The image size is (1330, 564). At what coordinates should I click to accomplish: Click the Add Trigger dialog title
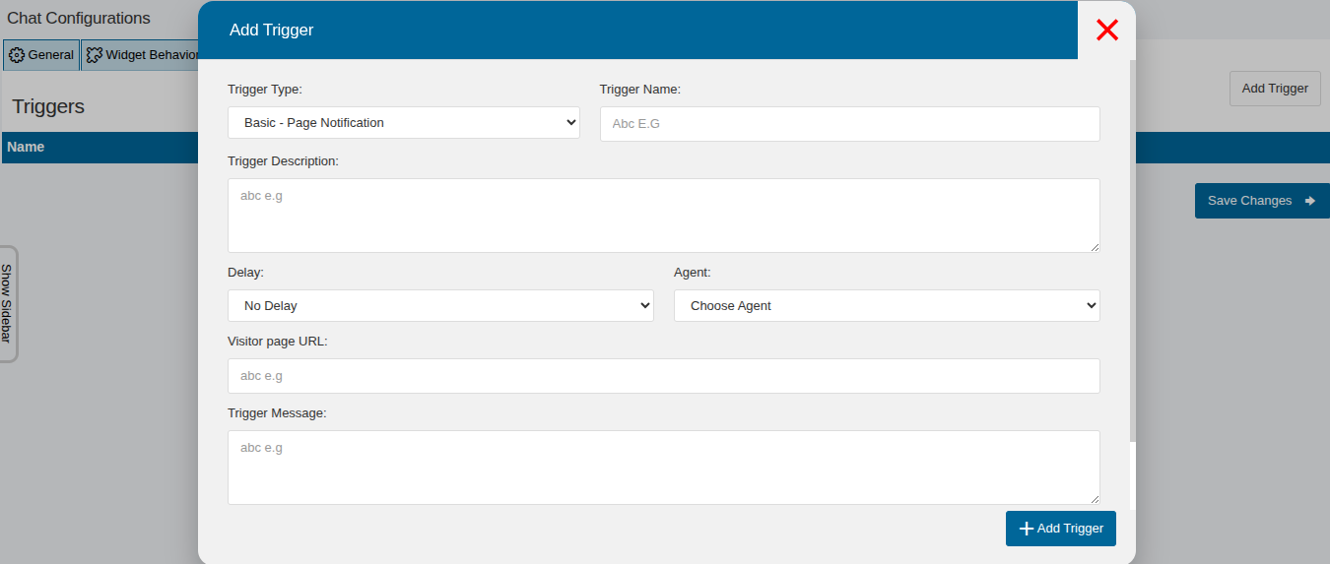coord(271,30)
